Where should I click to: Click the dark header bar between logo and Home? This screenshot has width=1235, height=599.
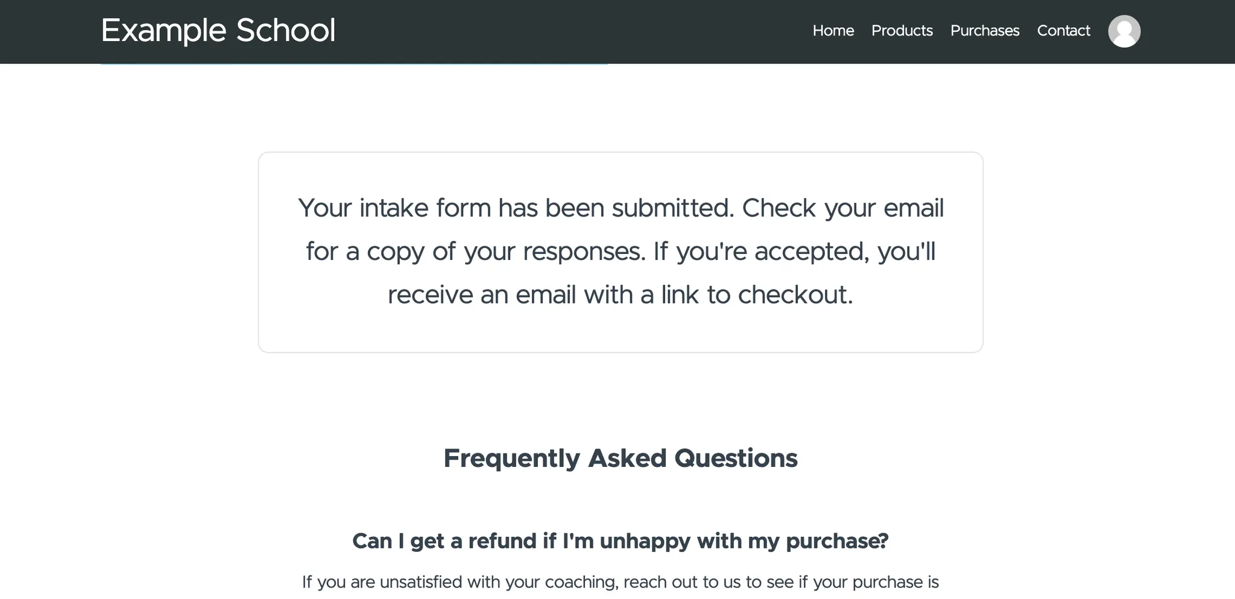pos(573,31)
